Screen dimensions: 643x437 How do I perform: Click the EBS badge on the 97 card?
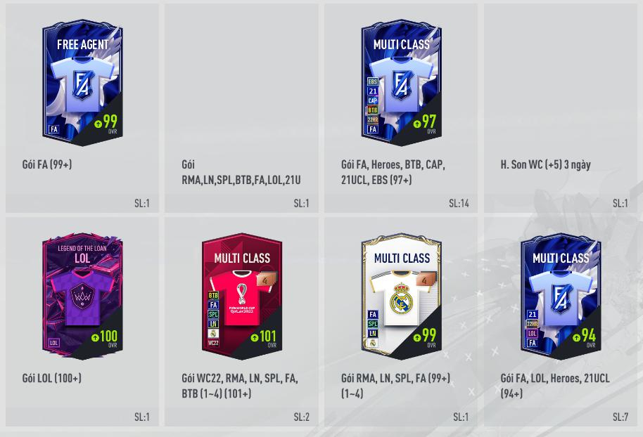[372, 81]
